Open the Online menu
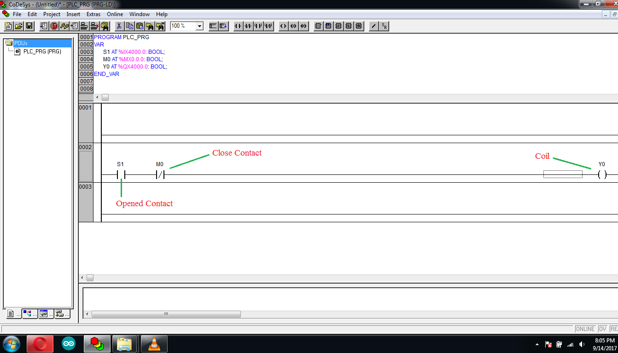Viewport: 618px width, 353px height. [115, 14]
